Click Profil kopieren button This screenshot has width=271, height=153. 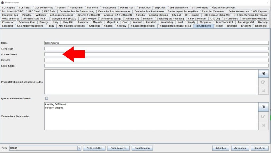tap(118, 148)
